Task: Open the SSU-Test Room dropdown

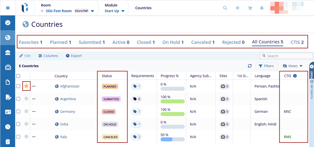Action: (92, 11)
